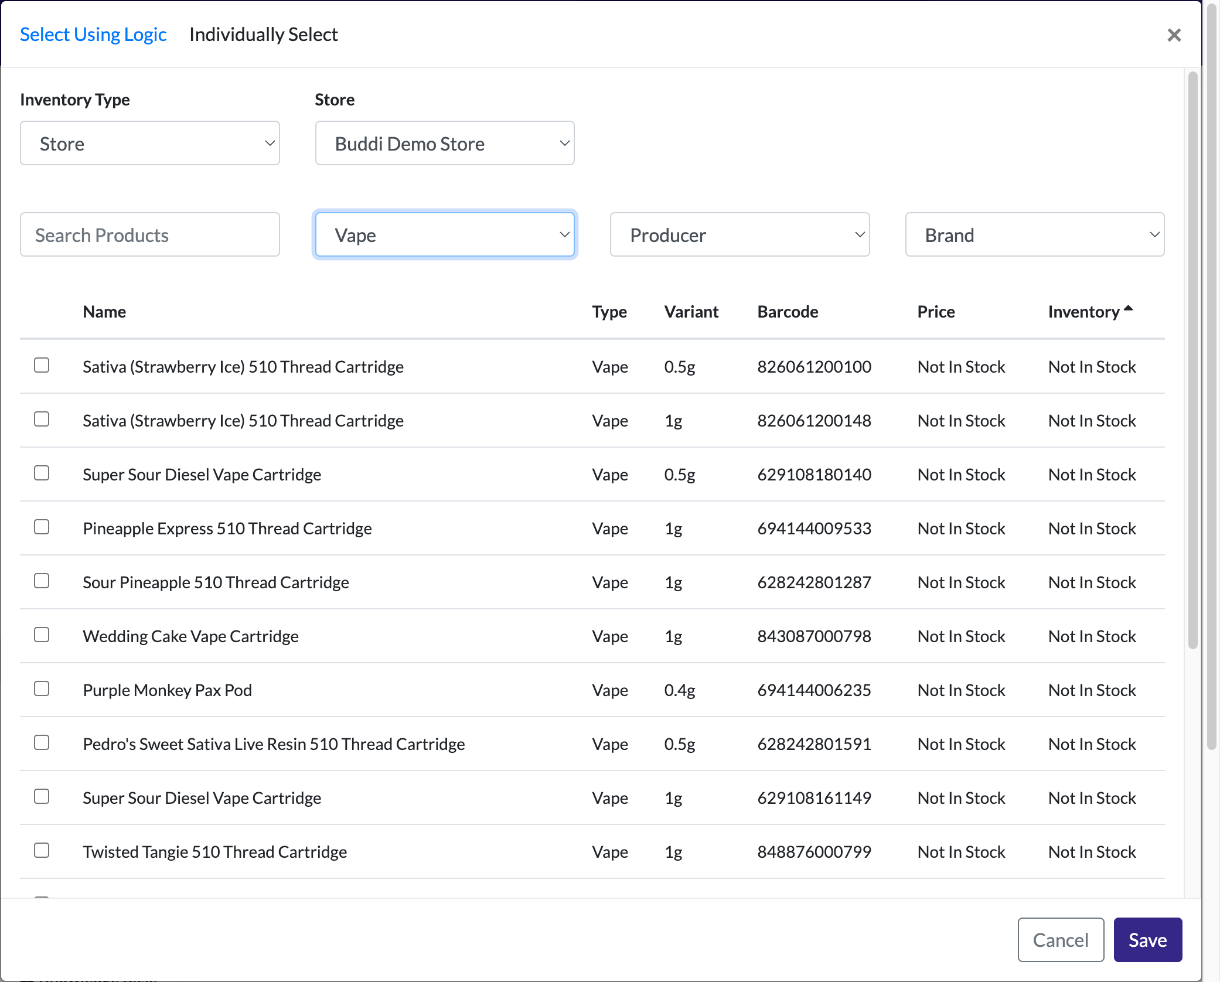Image resolution: width=1220 pixels, height=982 pixels.
Task: Switch to Individually Select tab
Action: click(263, 35)
